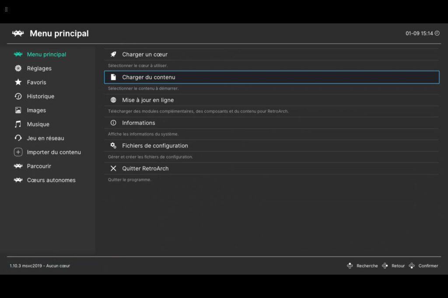The image size is (448, 298).
Task: Click the gamepad icon beside Confirmer
Action: pos(412,266)
